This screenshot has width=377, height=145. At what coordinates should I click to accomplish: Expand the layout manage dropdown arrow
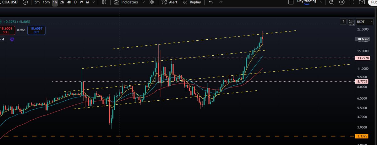(x=321, y=2)
